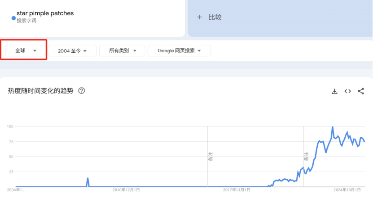373x207 pixels.
Task: Click the share icon on chart card
Action: 361,91
